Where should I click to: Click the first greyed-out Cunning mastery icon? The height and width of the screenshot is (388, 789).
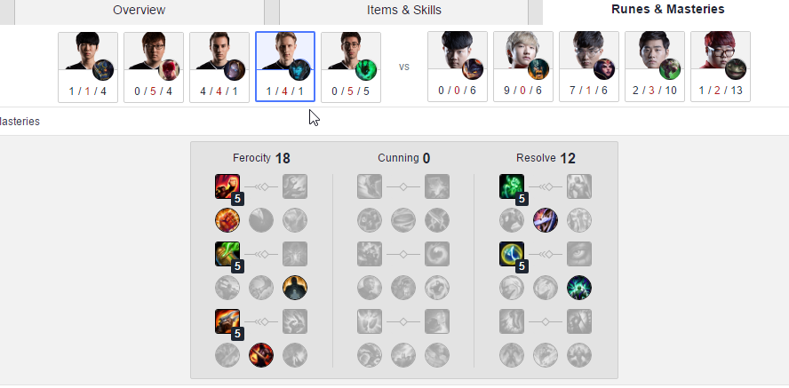click(x=370, y=186)
